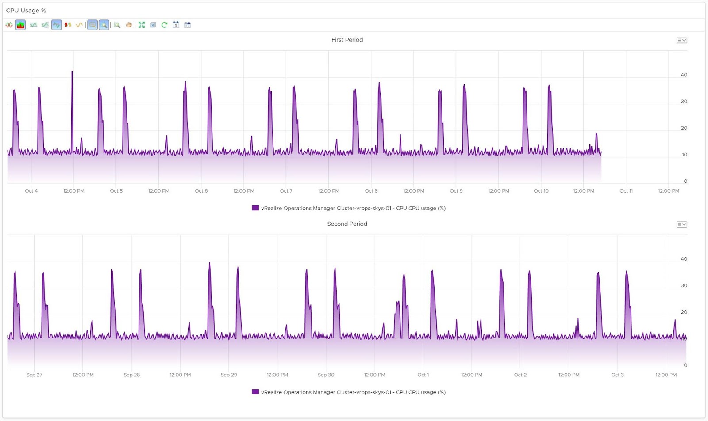Select the Pan hand tool
The width and height of the screenshot is (708, 421).
pos(129,25)
